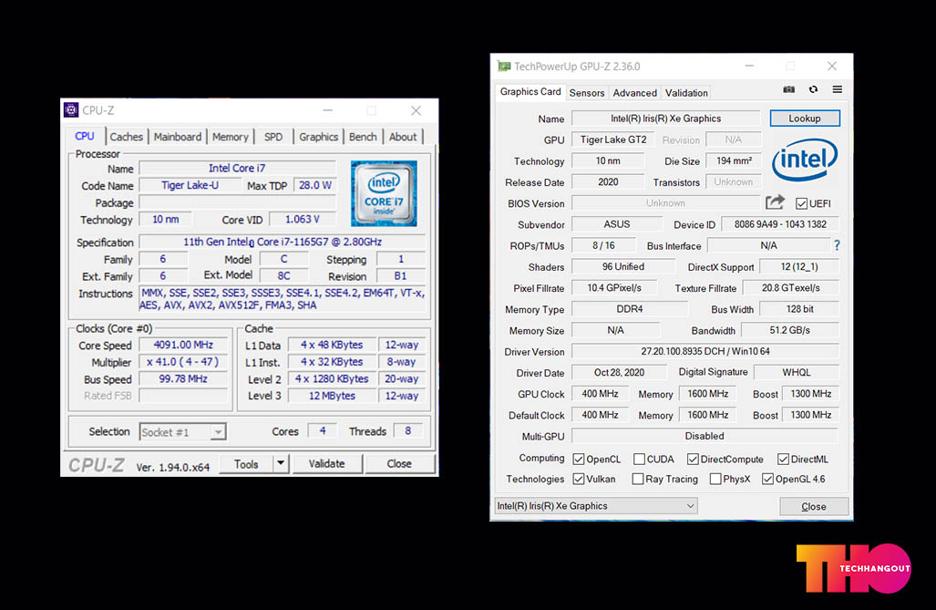This screenshot has height=610, width=936.
Task: Switch to the Caches tab
Action: click(127, 137)
